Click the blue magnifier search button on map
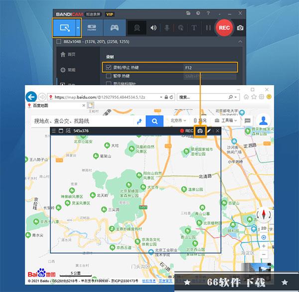The image size is (299, 292). pyautogui.click(x=154, y=121)
